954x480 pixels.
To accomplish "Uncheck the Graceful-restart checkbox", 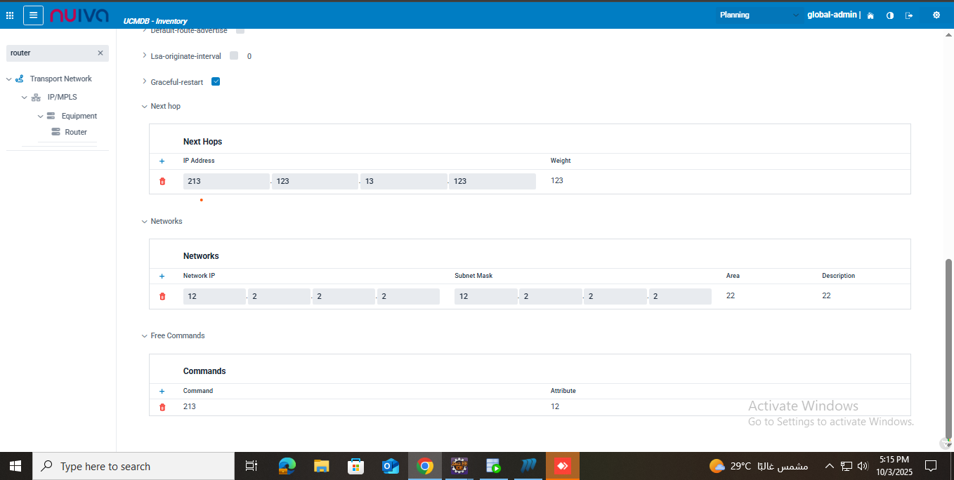I will [216, 81].
